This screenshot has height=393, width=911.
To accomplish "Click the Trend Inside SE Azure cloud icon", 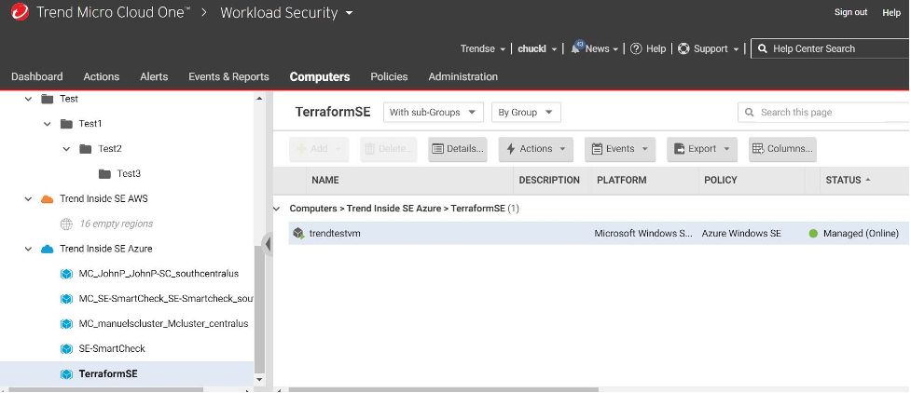I will (x=48, y=249).
